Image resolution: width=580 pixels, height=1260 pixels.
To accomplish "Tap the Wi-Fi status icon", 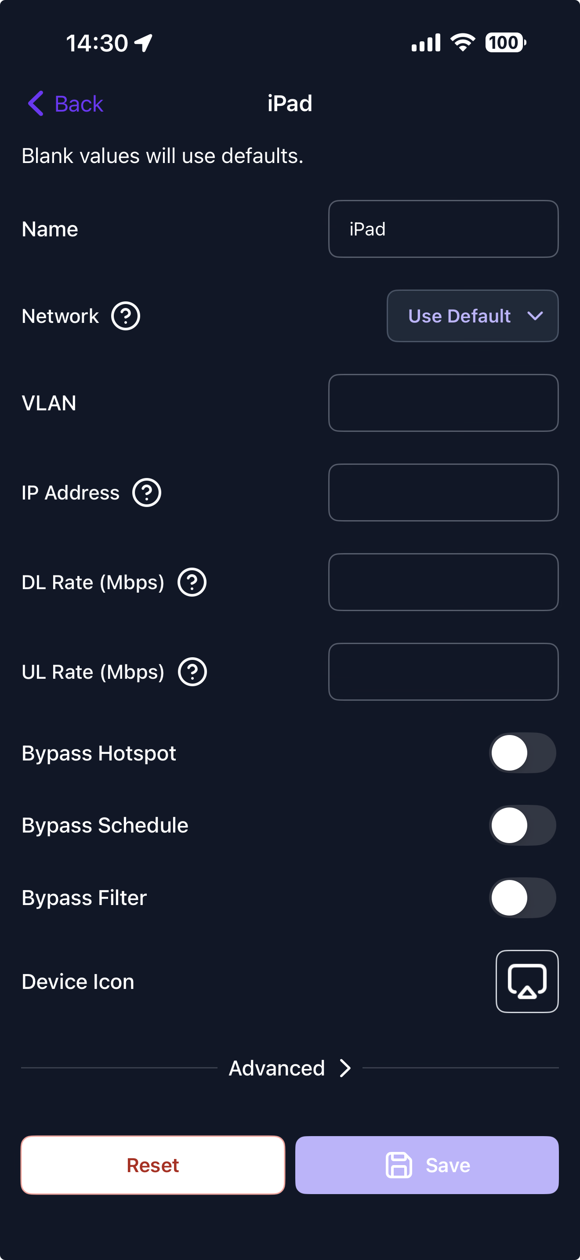I will (463, 43).
